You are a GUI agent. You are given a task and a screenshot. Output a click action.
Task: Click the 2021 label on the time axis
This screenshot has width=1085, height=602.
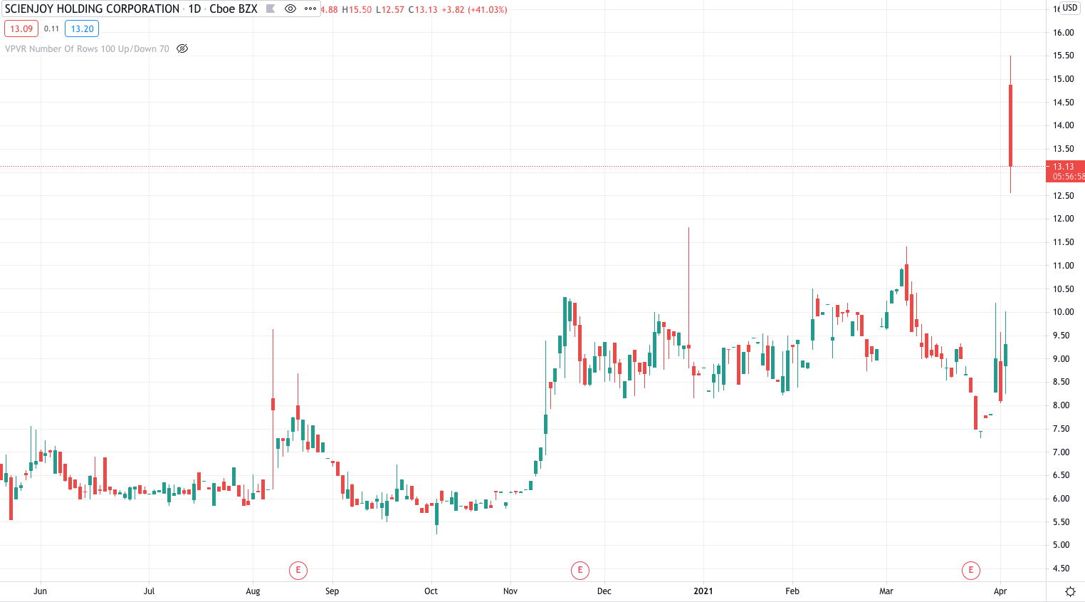click(703, 591)
